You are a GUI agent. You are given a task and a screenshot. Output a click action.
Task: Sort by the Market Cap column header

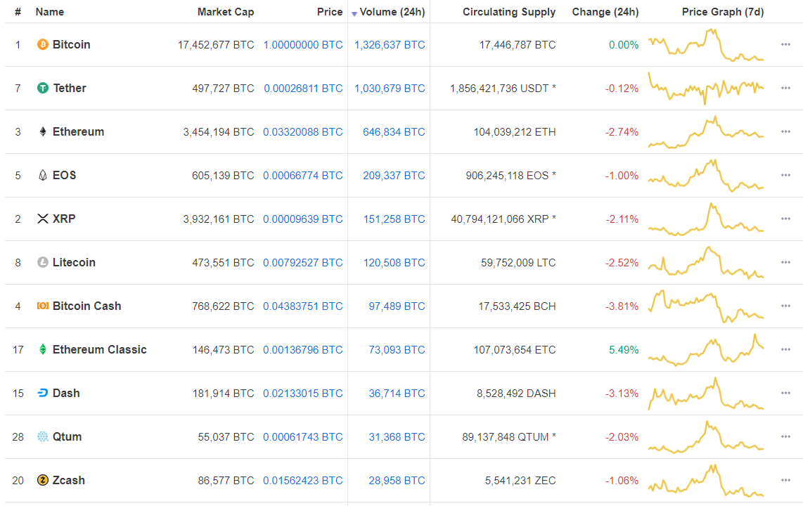pyautogui.click(x=226, y=12)
